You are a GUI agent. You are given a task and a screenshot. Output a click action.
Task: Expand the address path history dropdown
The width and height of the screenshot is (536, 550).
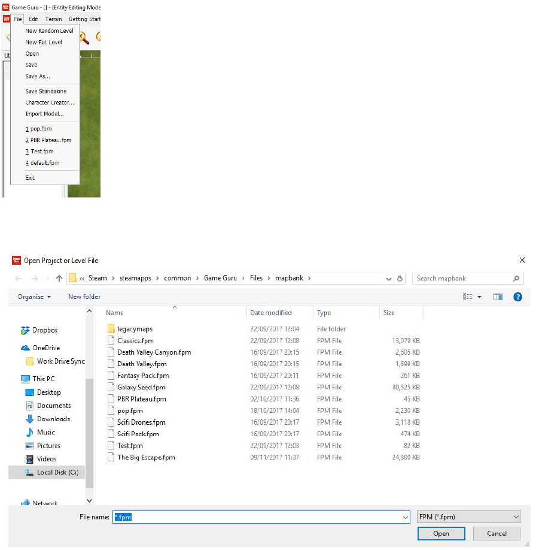pos(388,279)
